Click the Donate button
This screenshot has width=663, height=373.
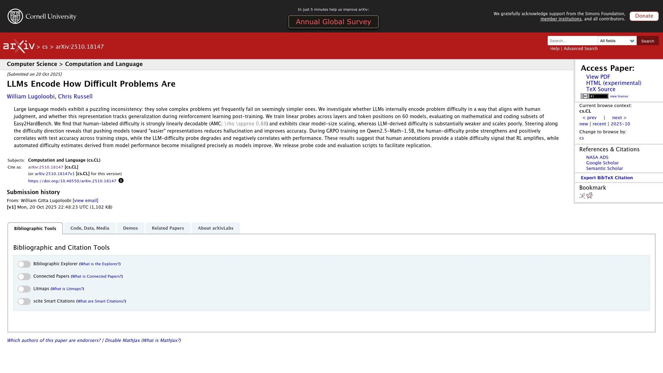coord(644,16)
